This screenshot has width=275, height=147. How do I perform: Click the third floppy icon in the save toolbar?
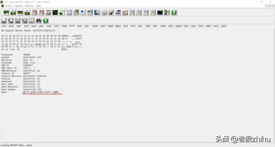coord(18,21)
